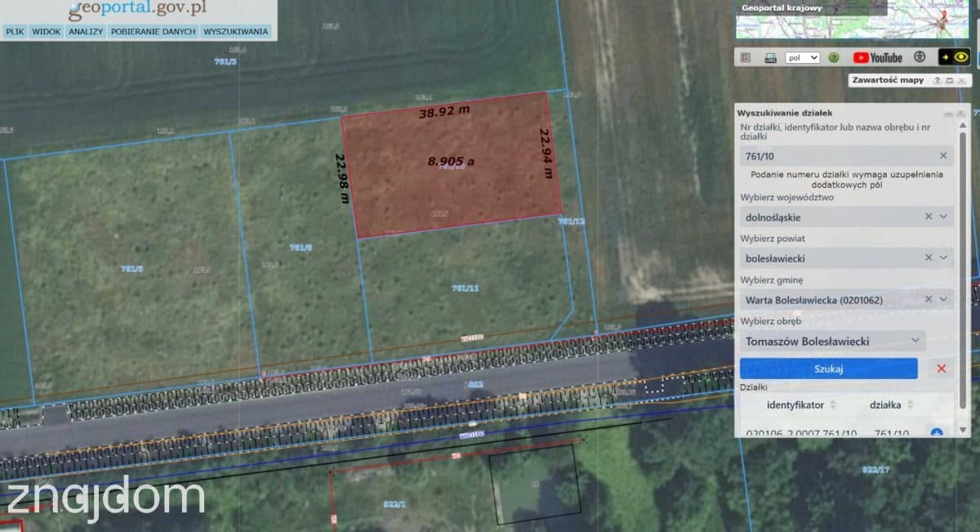Open the WIDOK menu
The image size is (980, 532).
click(x=47, y=32)
